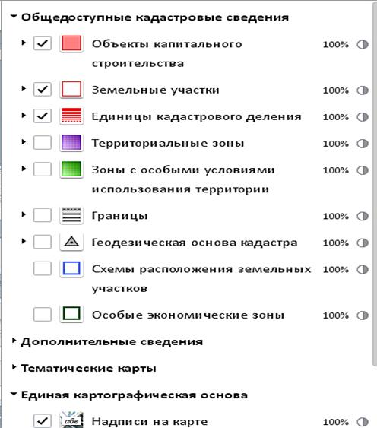The width and height of the screenshot is (377, 428).
Task: Click opacity icon for Земельные участки
Action: point(363,90)
